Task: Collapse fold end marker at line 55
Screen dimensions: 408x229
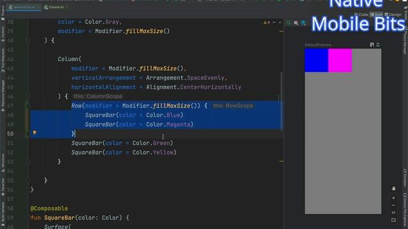Action: [28, 181]
